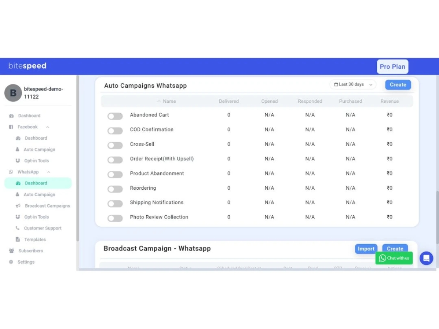Open WhatsApp Opt-in Tools item
Image resolution: width=439 pixels, height=329 pixels.
click(37, 217)
